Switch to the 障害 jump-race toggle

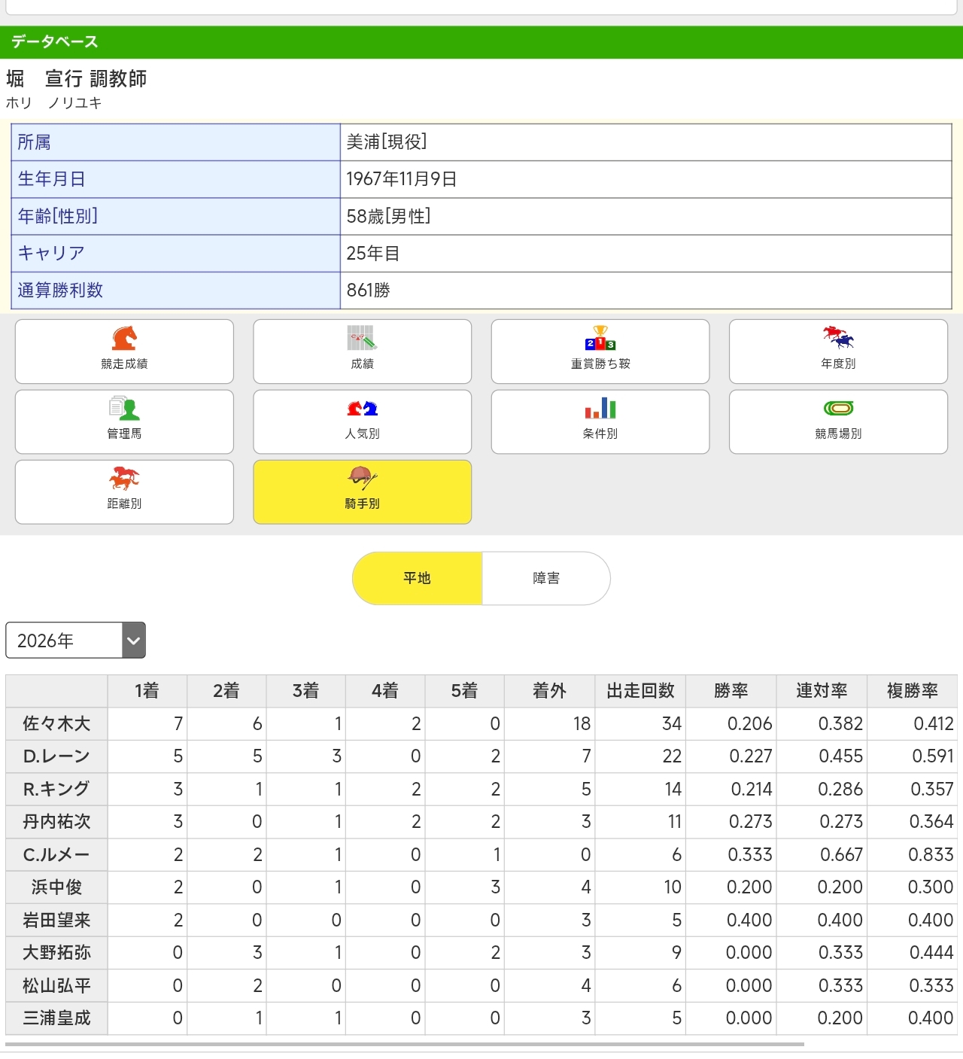pos(546,578)
